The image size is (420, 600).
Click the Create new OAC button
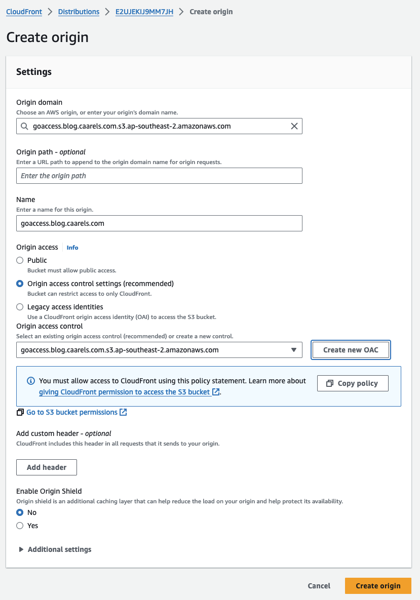[x=351, y=350]
